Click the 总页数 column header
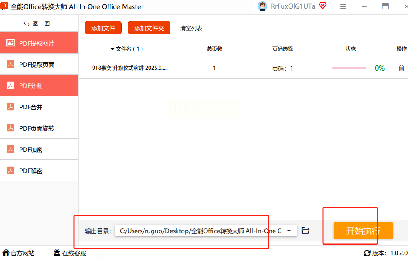Image resolution: width=408 pixels, height=262 pixels. (215, 49)
